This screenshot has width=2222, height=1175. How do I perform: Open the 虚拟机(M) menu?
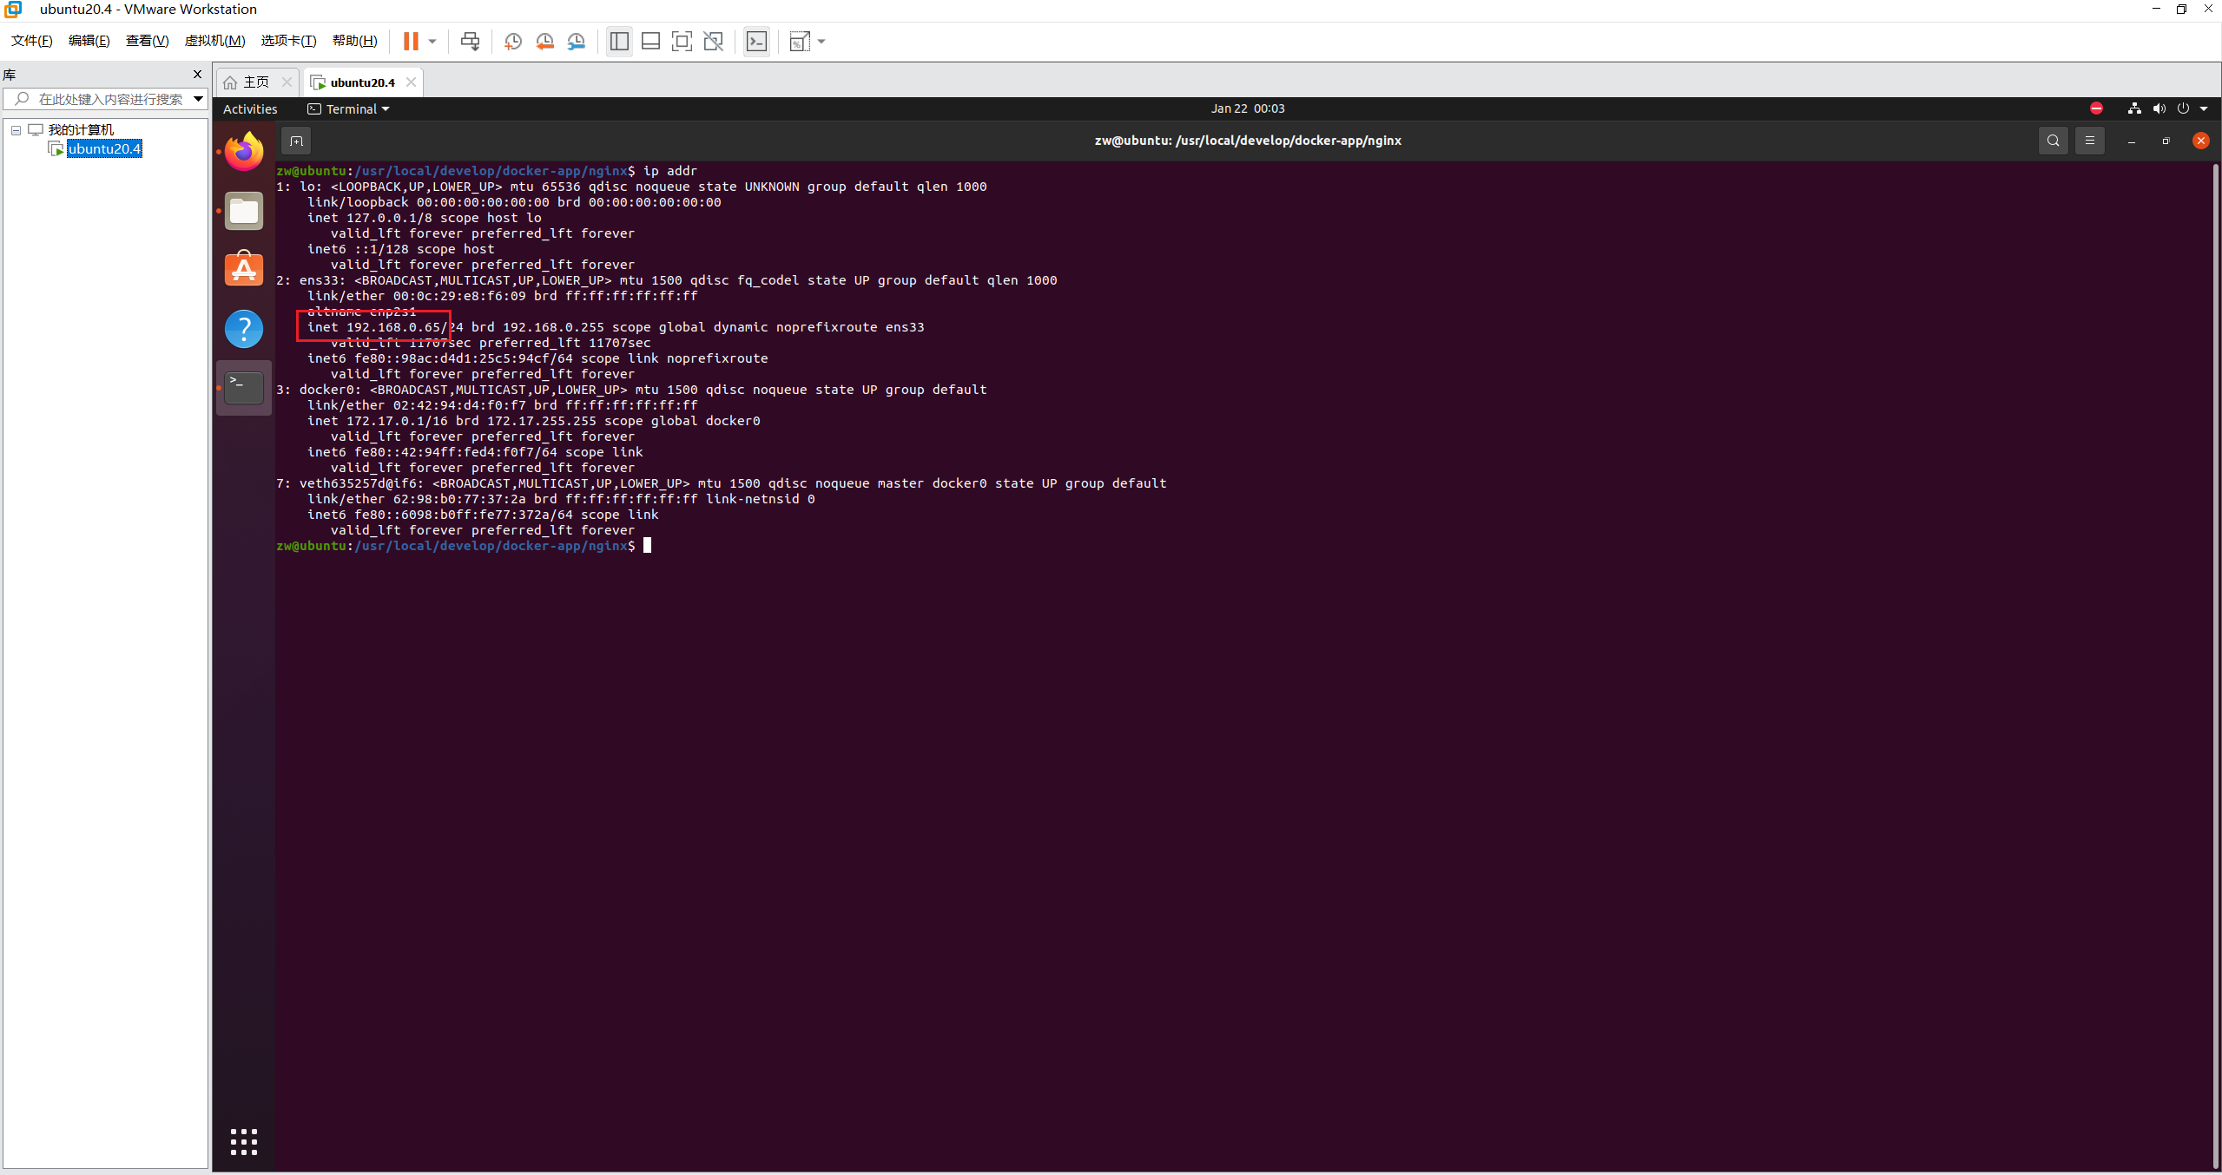click(214, 41)
